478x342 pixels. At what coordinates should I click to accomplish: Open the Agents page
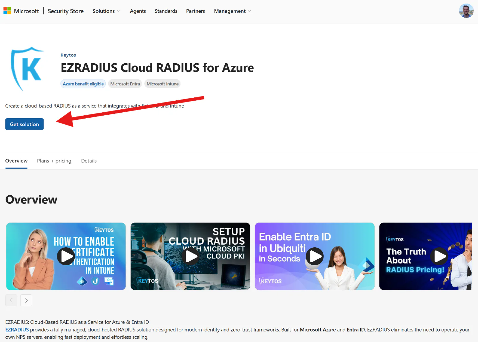click(138, 11)
